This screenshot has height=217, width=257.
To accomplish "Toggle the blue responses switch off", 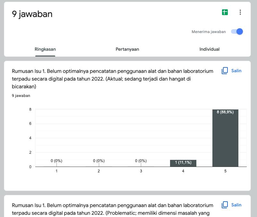I will (236, 31).
